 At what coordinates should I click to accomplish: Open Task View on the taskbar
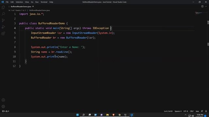89,115
